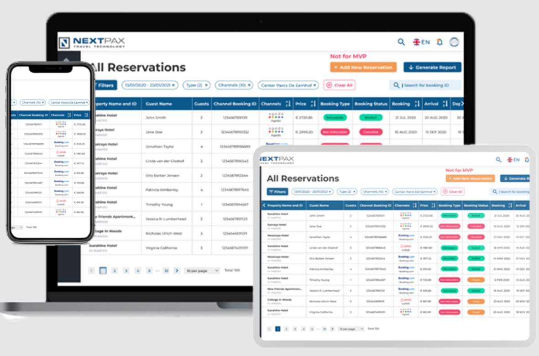
Task: Remove the Channels (10) filter chip
Action: point(249,85)
